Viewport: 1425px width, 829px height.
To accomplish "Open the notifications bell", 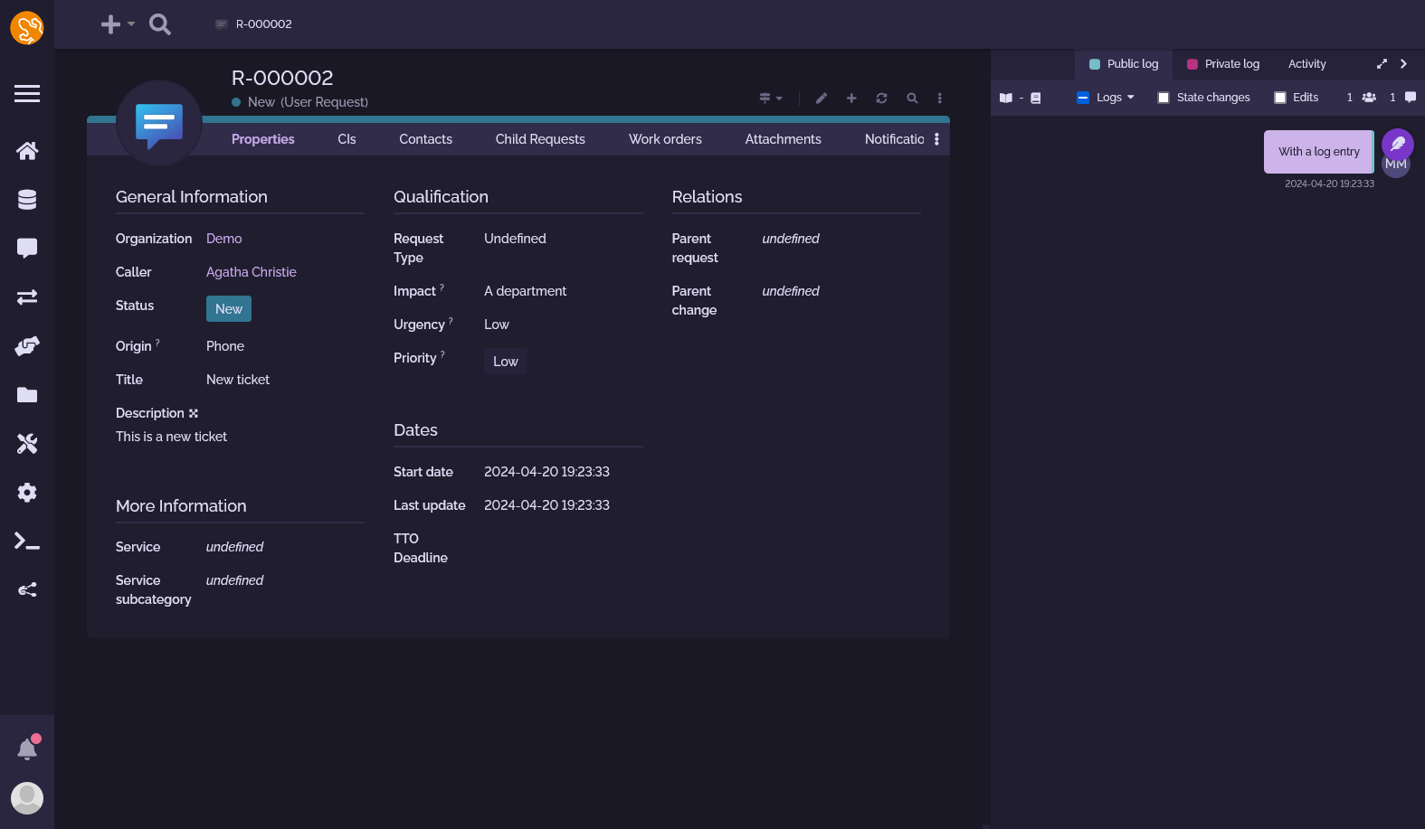I will coord(27,749).
